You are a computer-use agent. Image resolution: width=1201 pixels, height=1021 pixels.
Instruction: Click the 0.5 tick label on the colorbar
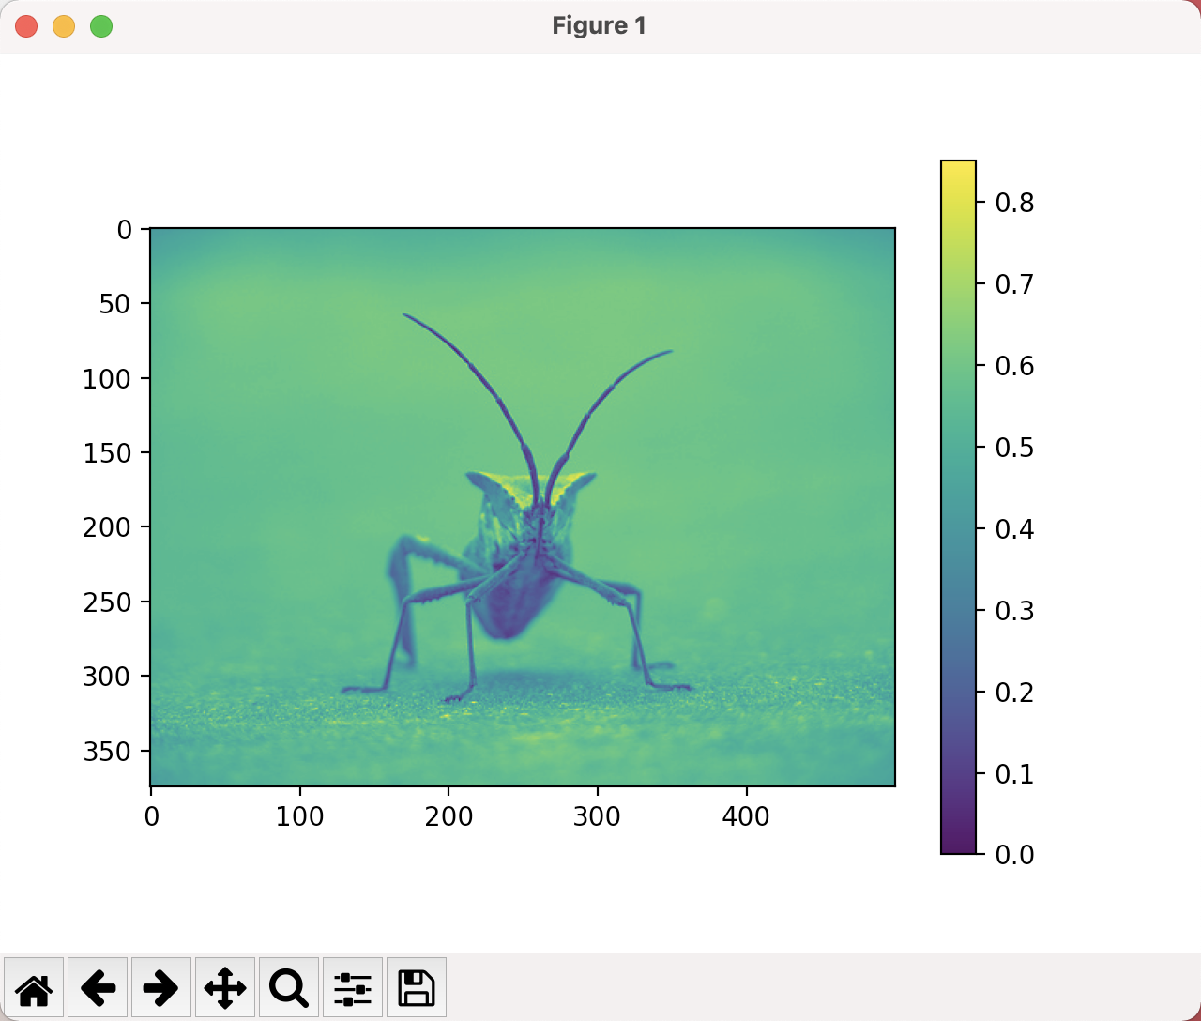[1014, 448]
